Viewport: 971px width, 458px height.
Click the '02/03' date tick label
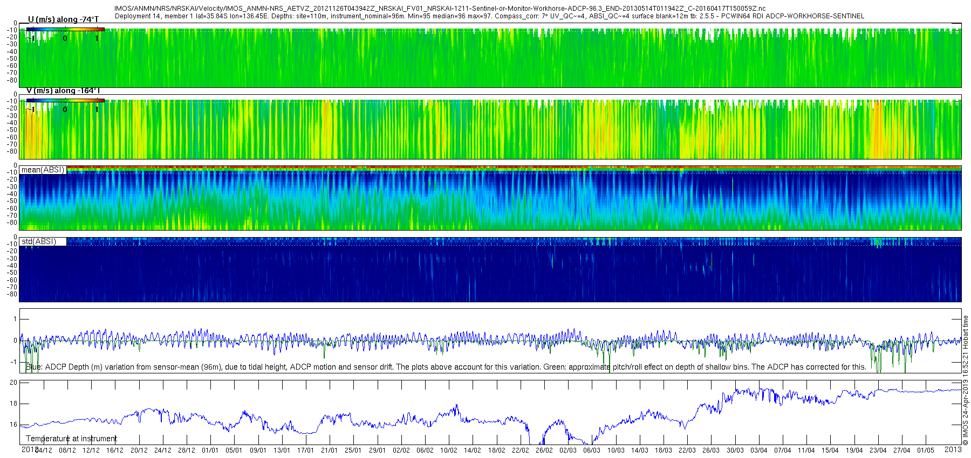coord(567,450)
